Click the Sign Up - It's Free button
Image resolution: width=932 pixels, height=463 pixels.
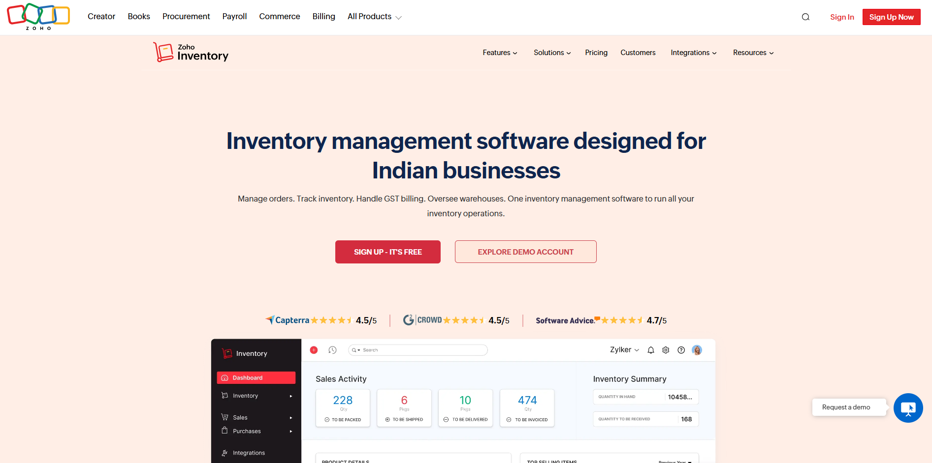[387, 252]
